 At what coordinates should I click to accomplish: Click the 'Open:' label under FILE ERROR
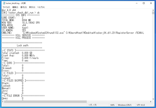pyautogui.click(x=5, y=98)
